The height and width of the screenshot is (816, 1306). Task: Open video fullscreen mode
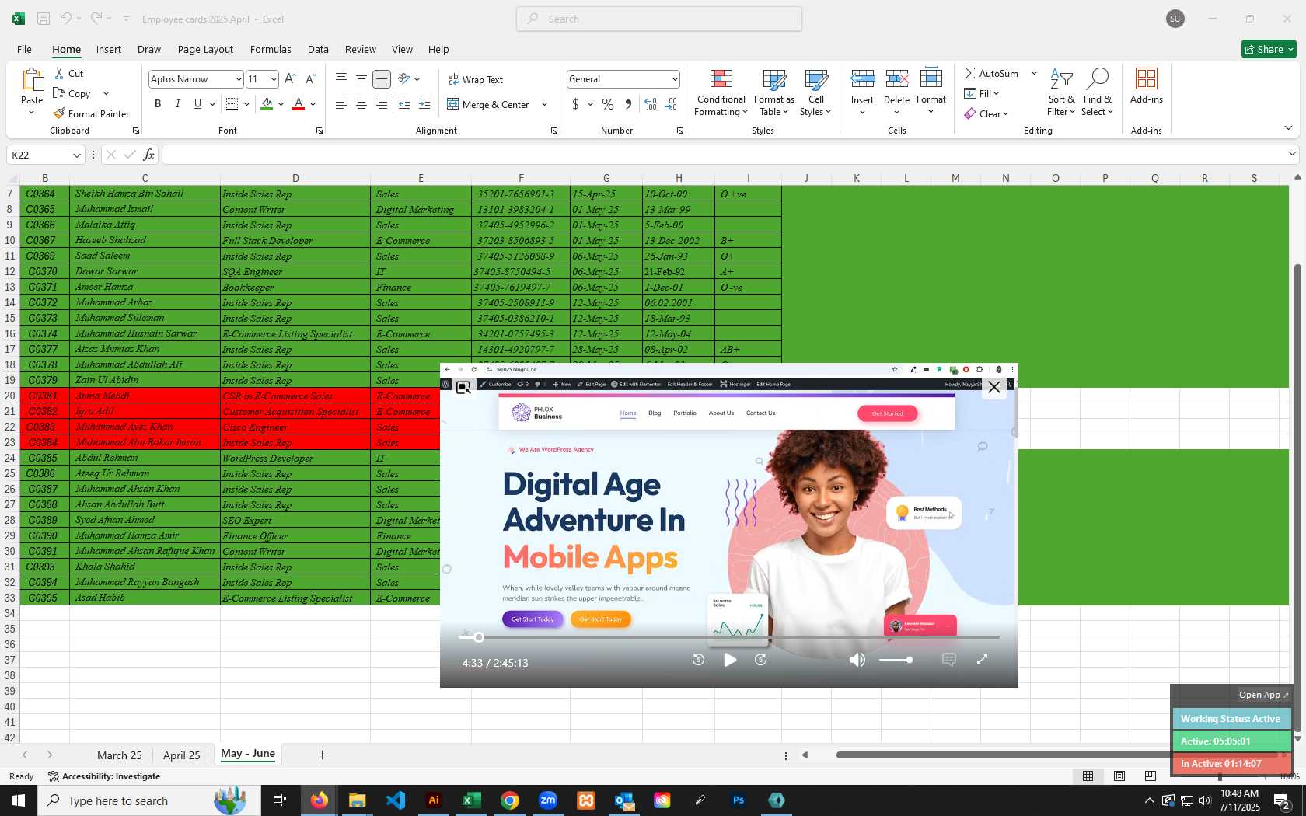coord(983,660)
